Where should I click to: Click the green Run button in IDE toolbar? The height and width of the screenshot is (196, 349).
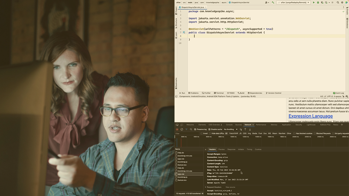[x=314, y=2]
